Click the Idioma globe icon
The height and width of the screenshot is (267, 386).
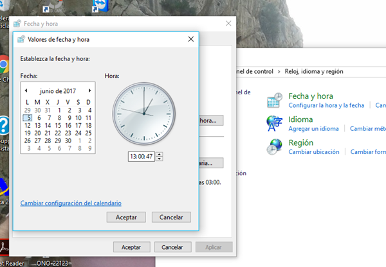[x=275, y=124]
